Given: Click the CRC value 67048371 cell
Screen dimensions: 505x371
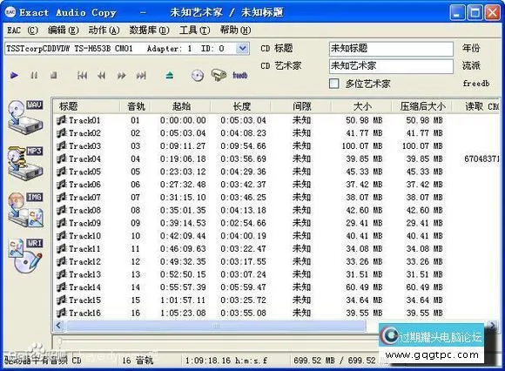Looking at the screenshot, I should (481, 159).
